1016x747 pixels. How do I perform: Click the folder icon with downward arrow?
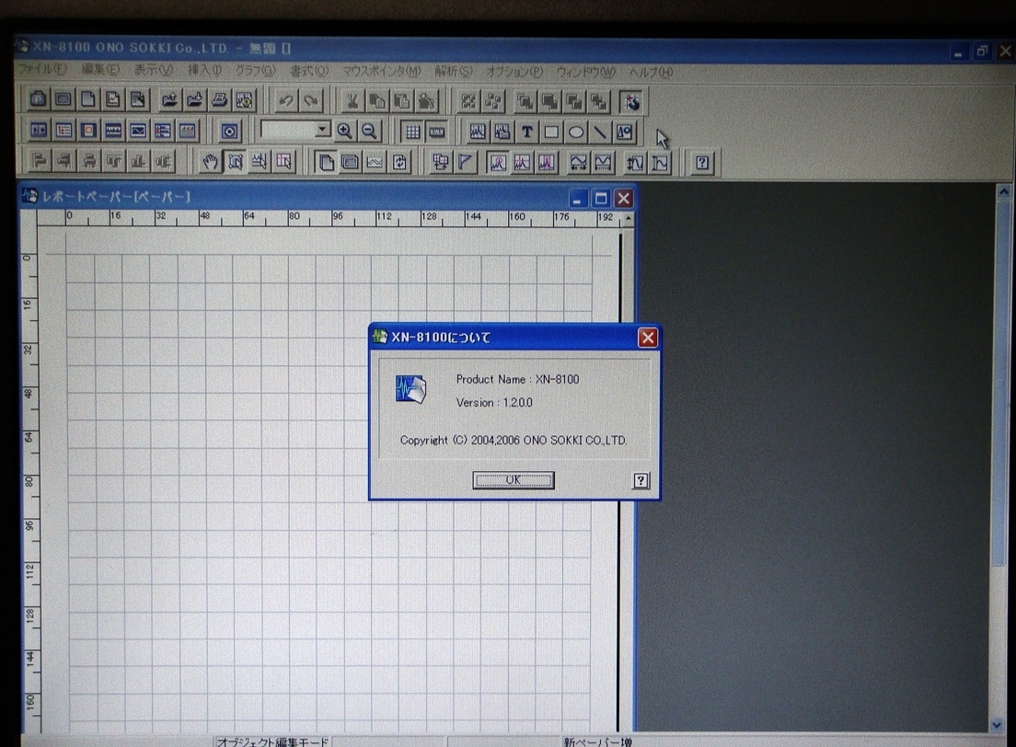coord(194,99)
